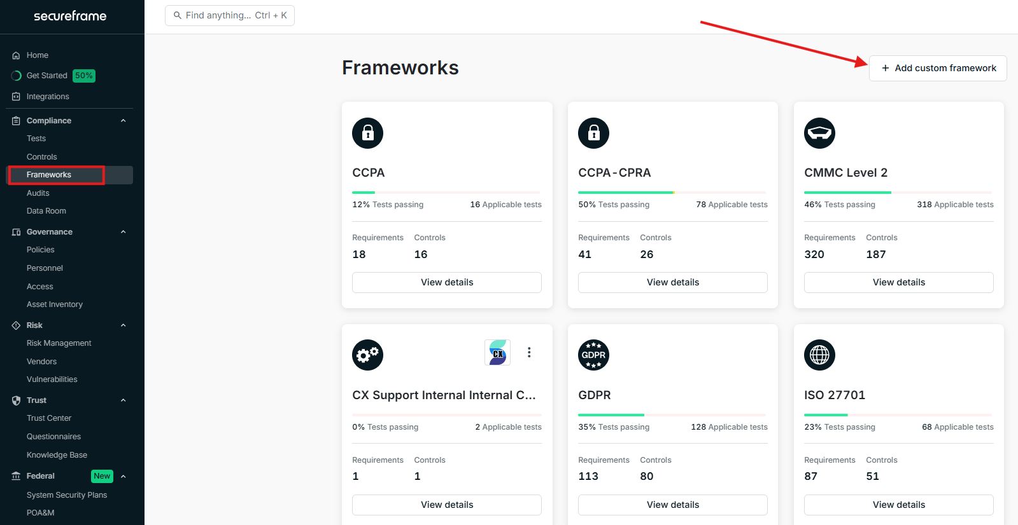Image resolution: width=1018 pixels, height=525 pixels.
Task: Click the CCPA tests passing progress bar
Action: pyautogui.click(x=446, y=193)
